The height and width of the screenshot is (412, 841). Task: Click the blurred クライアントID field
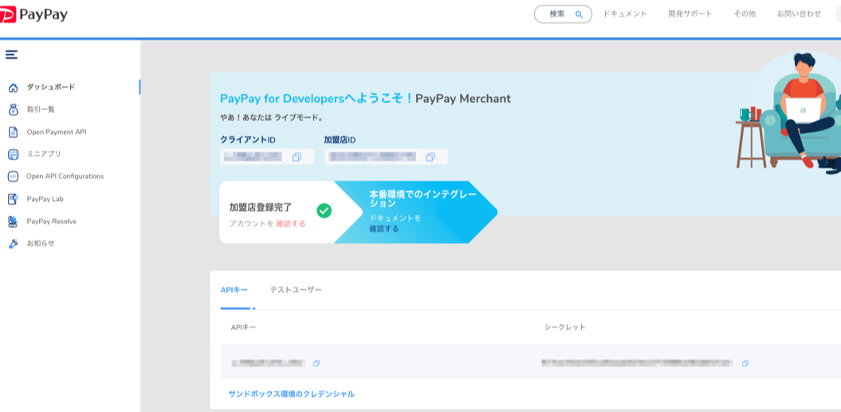click(267, 157)
